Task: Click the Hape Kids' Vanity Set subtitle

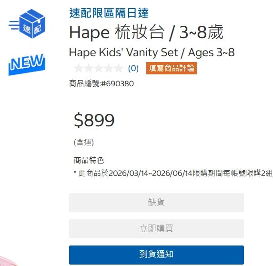Action: [x=152, y=52]
